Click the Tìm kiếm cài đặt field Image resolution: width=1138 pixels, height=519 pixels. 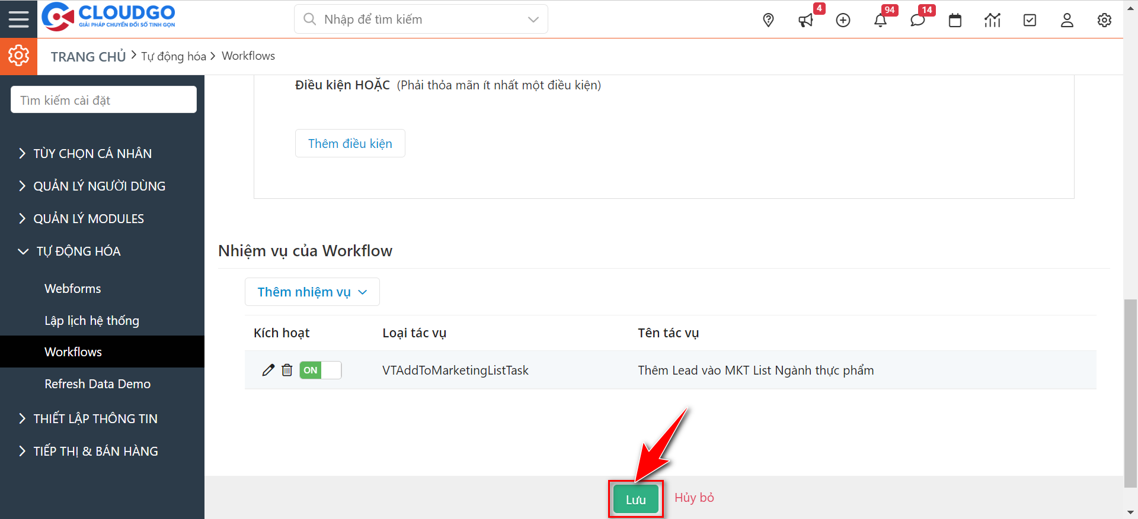(x=104, y=100)
